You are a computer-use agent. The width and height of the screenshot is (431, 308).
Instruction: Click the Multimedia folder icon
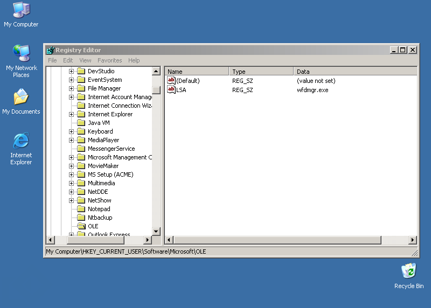[81, 183]
